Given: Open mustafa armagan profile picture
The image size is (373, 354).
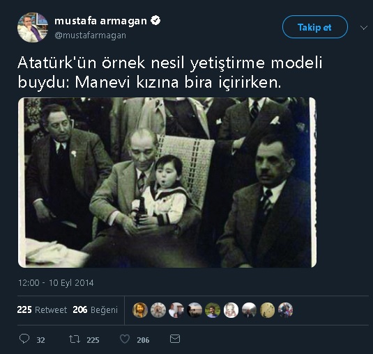Looking at the screenshot, I should click(33, 27).
